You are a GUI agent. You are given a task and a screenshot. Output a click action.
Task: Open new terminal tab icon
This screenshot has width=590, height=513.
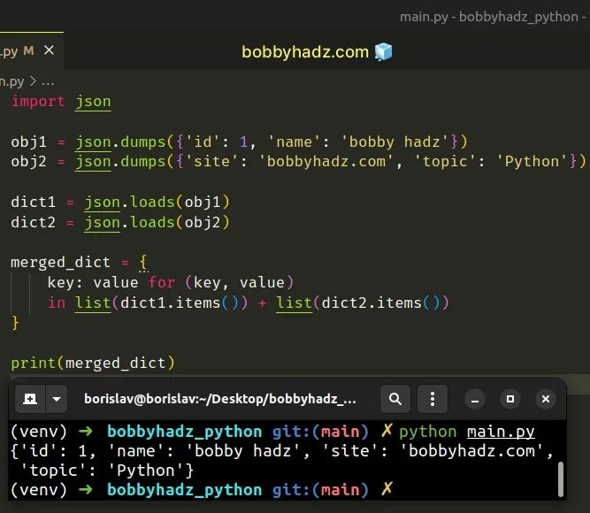(30, 399)
